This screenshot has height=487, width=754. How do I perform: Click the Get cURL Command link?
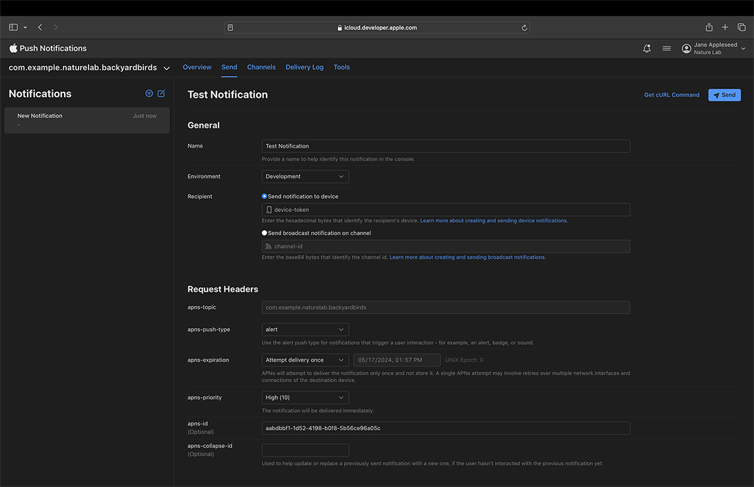(671, 95)
